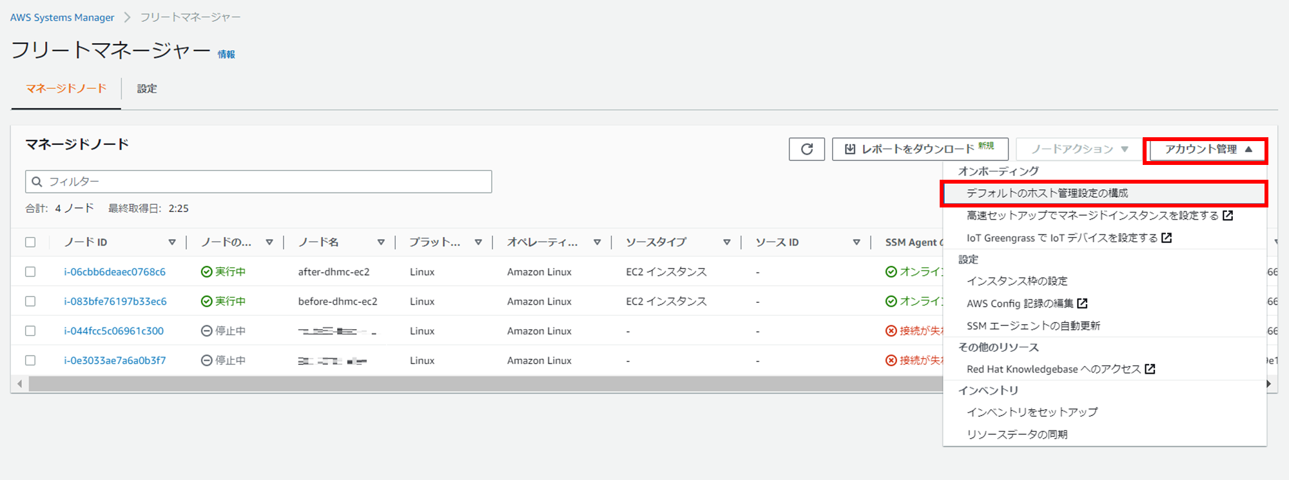Click the SSM Agent column header
The image size is (1289, 480).
(913, 242)
